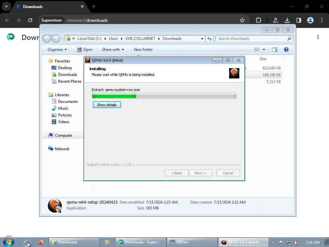Expand the view options dropdown arrow

tap(264, 50)
